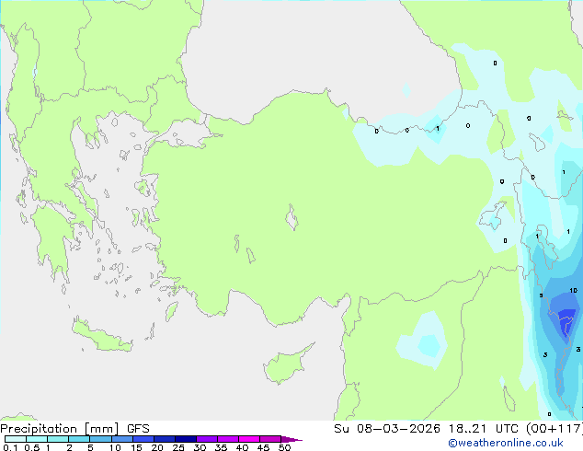Click the date "Su 08-03-2026" text
The width and height of the screenshot is (583, 451).
pos(387,429)
